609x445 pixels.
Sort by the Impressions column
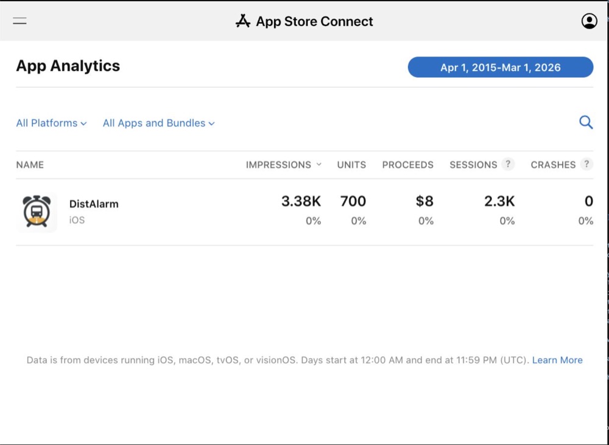pyautogui.click(x=284, y=165)
